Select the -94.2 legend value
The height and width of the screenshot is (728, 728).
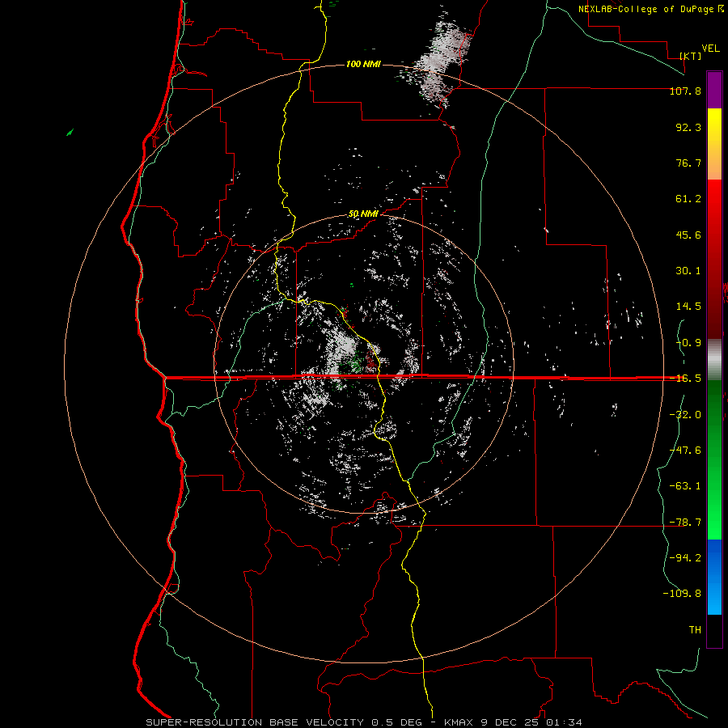pyautogui.click(x=685, y=558)
